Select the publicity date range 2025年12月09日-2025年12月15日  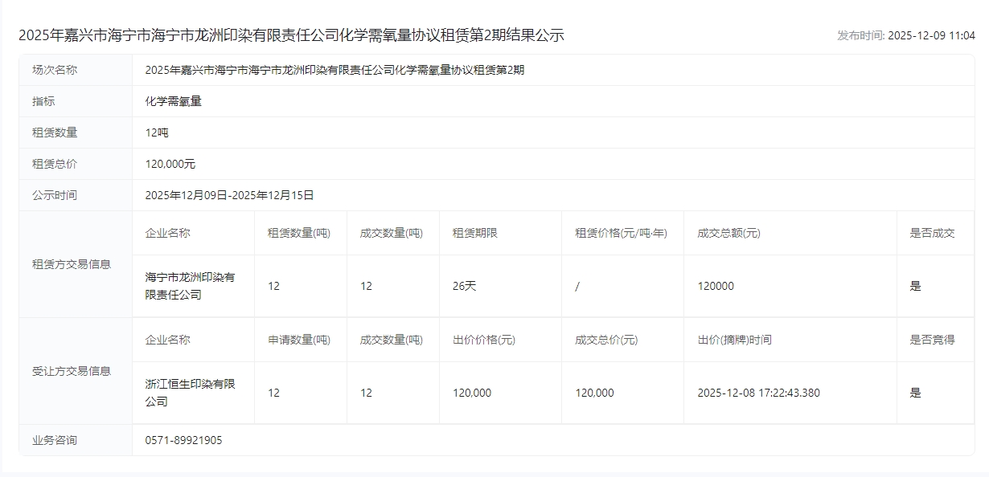coord(229,195)
